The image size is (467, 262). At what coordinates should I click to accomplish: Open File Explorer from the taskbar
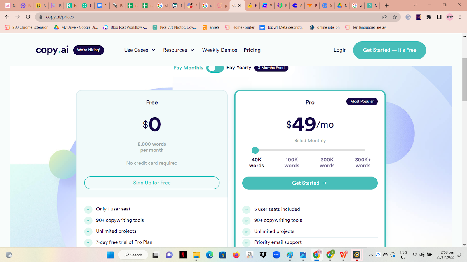pyautogui.click(x=196, y=255)
